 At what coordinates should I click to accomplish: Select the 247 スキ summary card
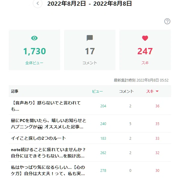point(145,50)
